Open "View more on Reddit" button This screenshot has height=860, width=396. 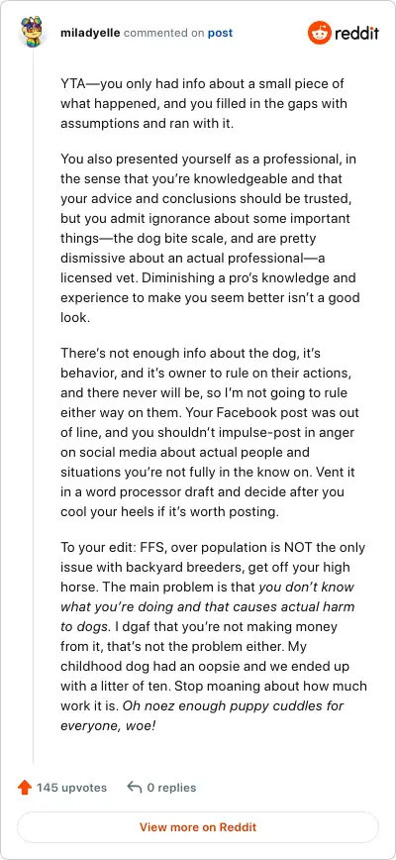tap(198, 827)
